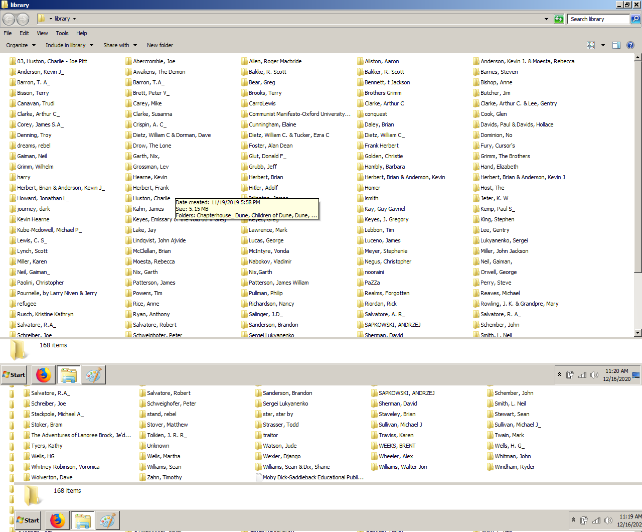
Task: Open the Organize dropdown
Action: click(21, 45)
